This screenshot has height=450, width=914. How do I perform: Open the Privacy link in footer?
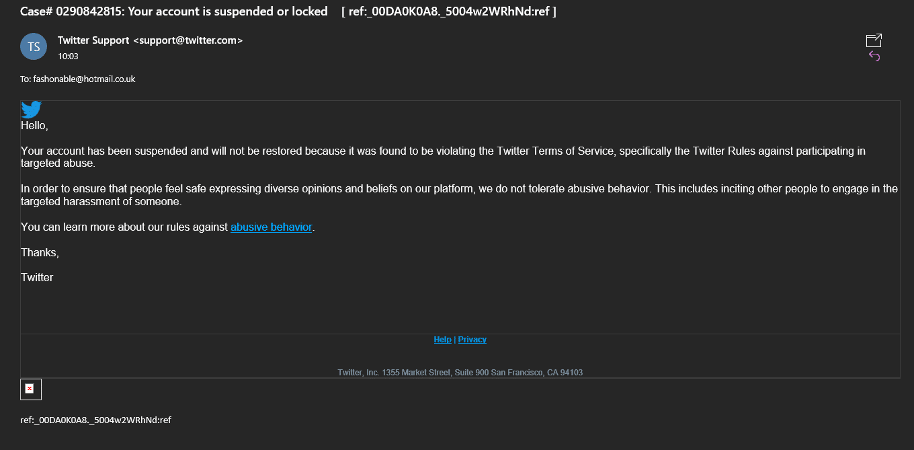[472, 340]
